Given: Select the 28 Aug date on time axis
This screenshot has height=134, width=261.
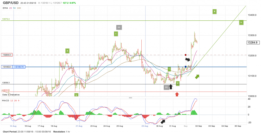Looking at the screenshot, I should [x=145, y=126].
